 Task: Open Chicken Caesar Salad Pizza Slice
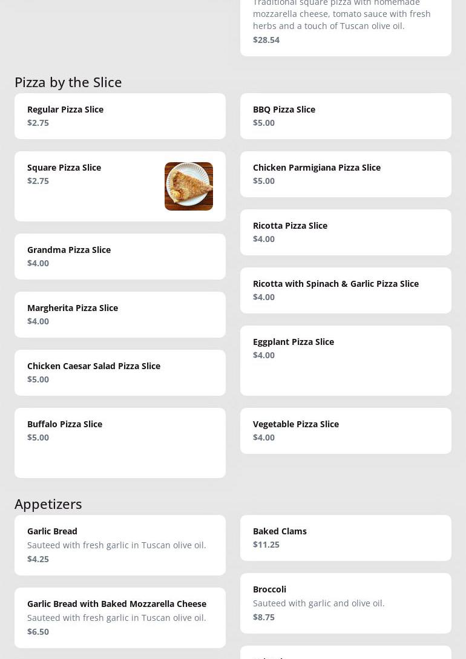[x=120, y=373]
